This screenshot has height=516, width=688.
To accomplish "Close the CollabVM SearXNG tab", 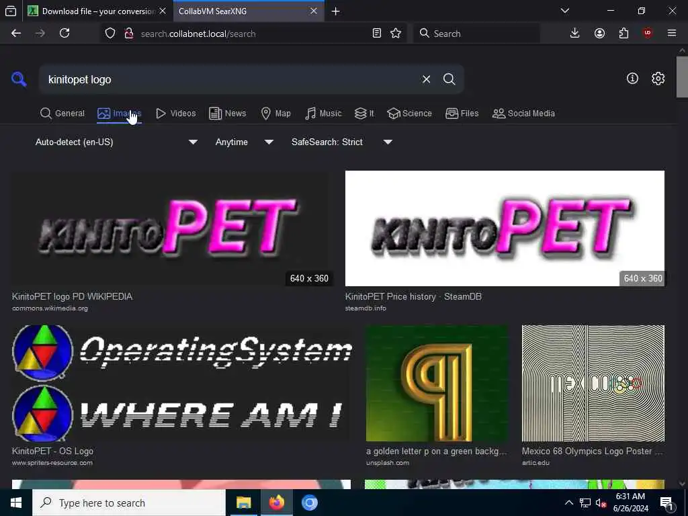I will (x=314, y=11).
